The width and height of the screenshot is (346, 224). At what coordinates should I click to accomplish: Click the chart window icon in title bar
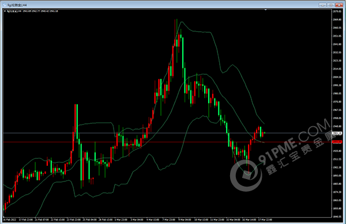click(x=5, y=5)
